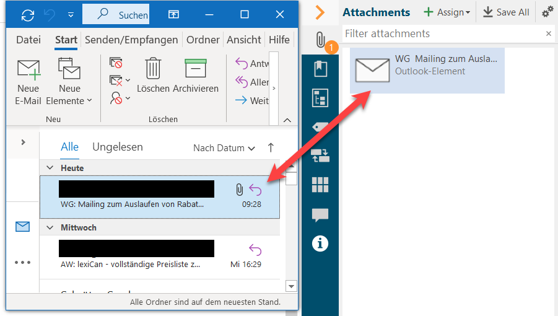The width and height of the screenshot is (558, 316).
Task: Collapse the Heute group in the mail list
Action: click(x=50, y=168)
